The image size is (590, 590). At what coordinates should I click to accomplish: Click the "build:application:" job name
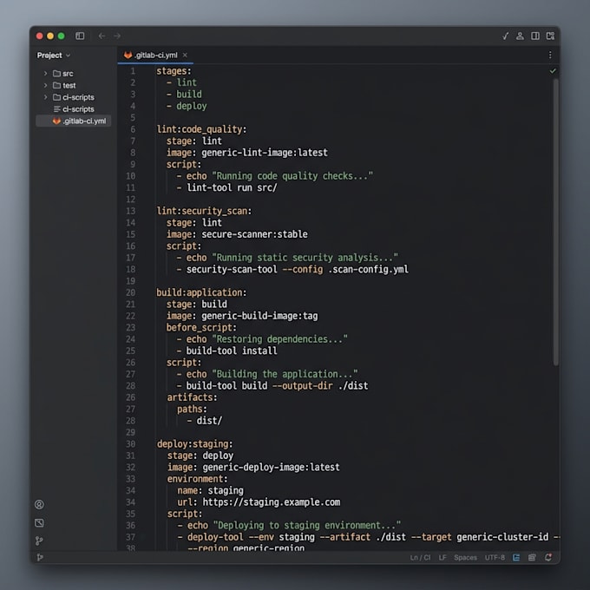pyautogui.click(x=201, y=292)
